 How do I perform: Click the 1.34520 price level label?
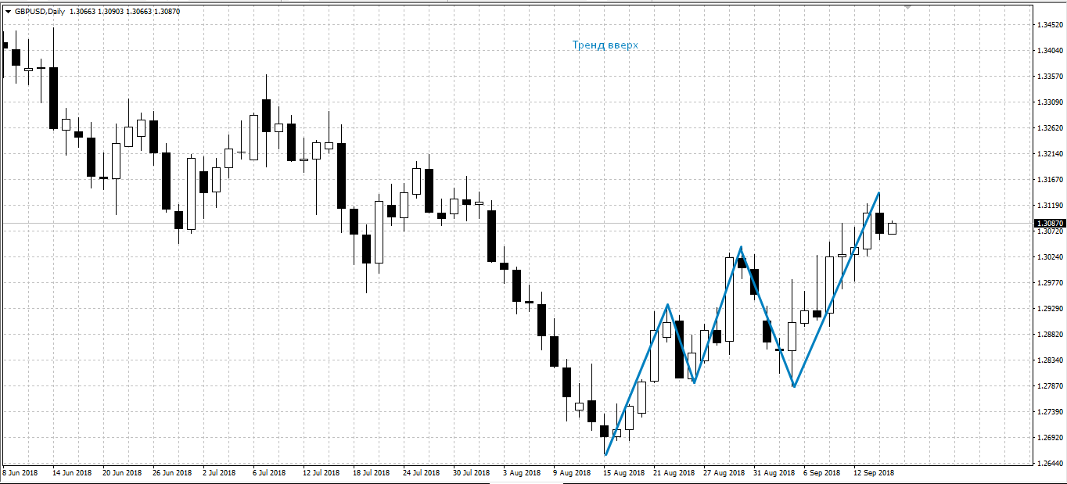[x=1050, y=25]
